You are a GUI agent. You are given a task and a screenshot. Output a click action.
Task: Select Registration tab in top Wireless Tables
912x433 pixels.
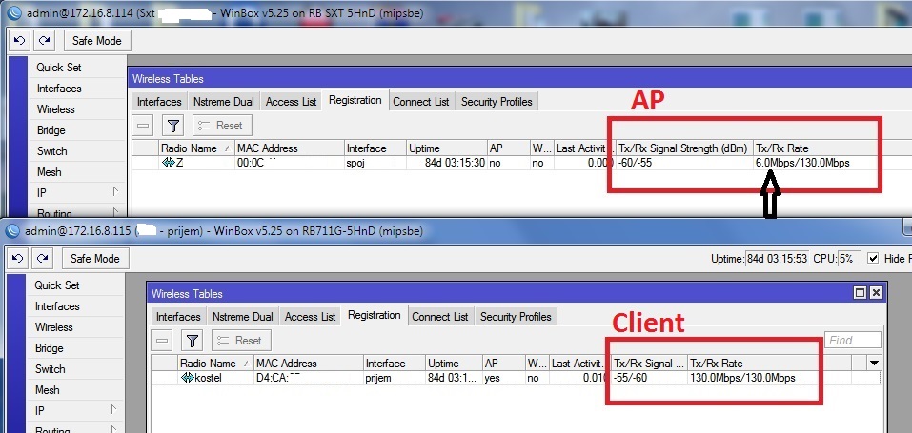pyautogui.click(x=355, y=100)
